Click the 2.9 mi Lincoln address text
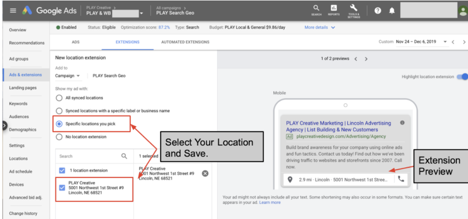 click(x=343, y=180)
